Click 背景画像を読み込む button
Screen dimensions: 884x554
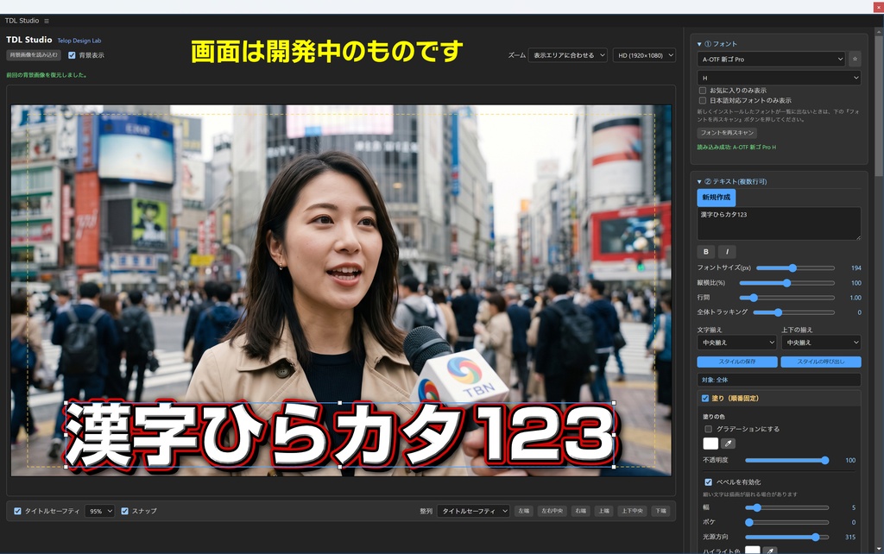[34, 55]
